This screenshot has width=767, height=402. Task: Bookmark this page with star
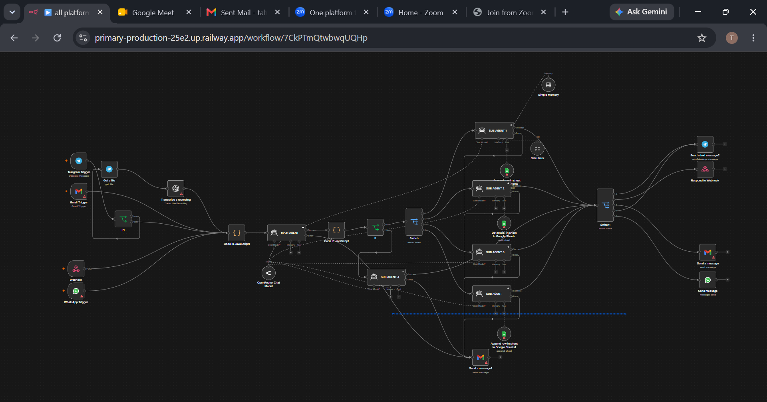click(x=702, y=38)
